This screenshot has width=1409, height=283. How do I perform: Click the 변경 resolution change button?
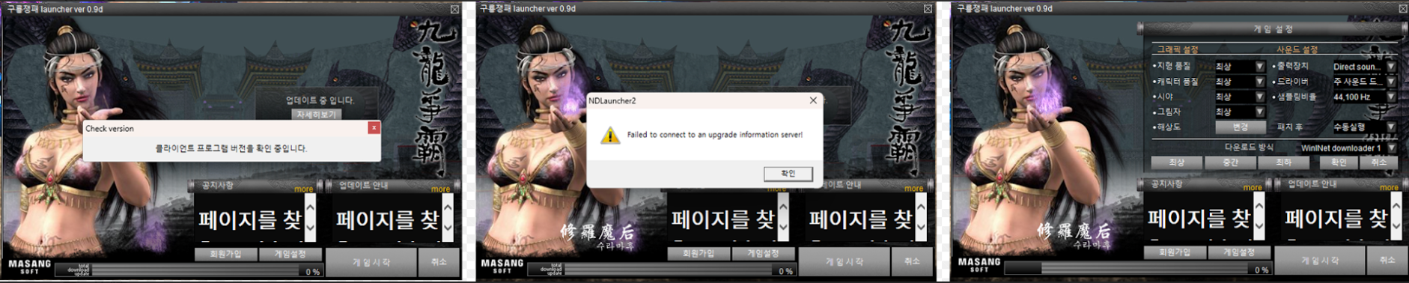[1240, 127]
